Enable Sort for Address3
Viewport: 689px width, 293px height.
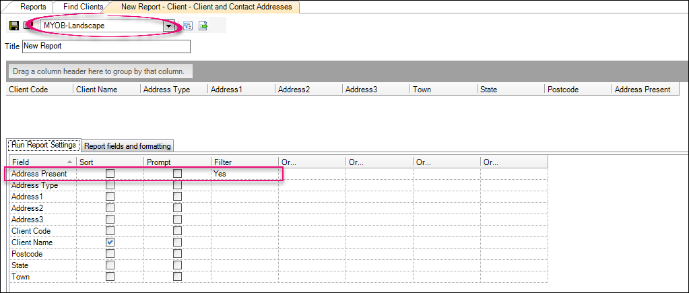pyautogui.click(x=110, y=220)
